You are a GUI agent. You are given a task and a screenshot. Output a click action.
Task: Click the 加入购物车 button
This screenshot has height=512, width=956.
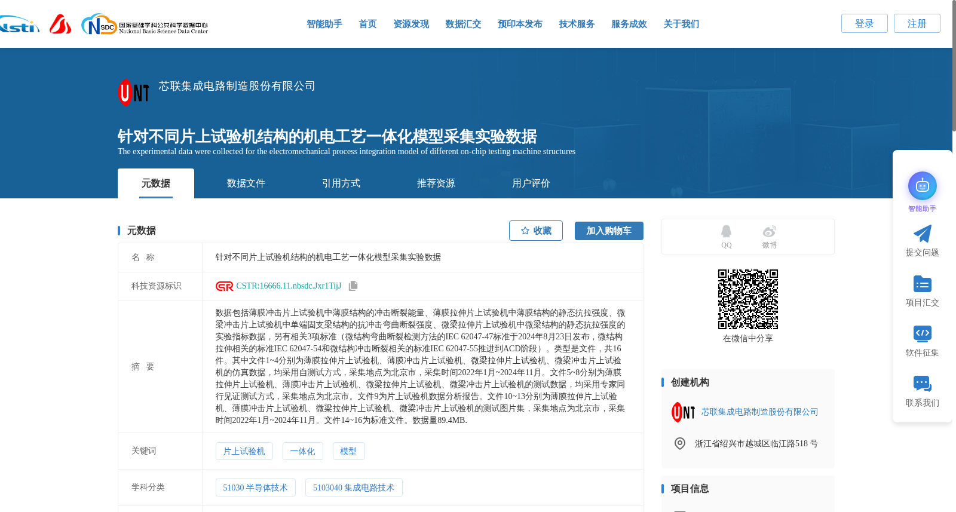[x=609, y=231]
